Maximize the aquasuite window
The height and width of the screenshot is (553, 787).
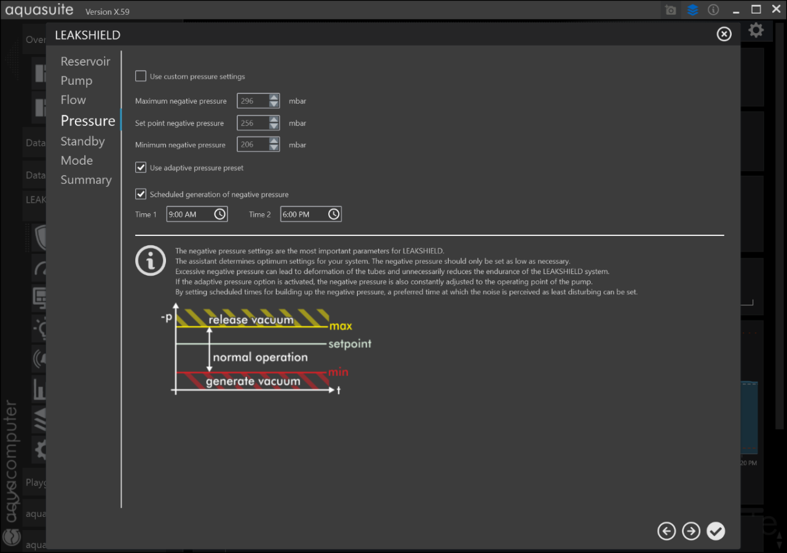(756, 10)
